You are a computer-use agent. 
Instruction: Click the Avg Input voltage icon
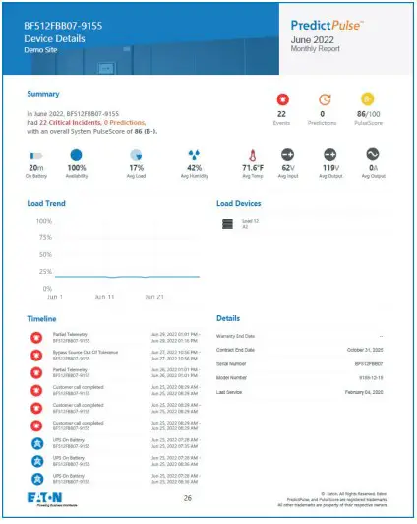coord(287,155)
